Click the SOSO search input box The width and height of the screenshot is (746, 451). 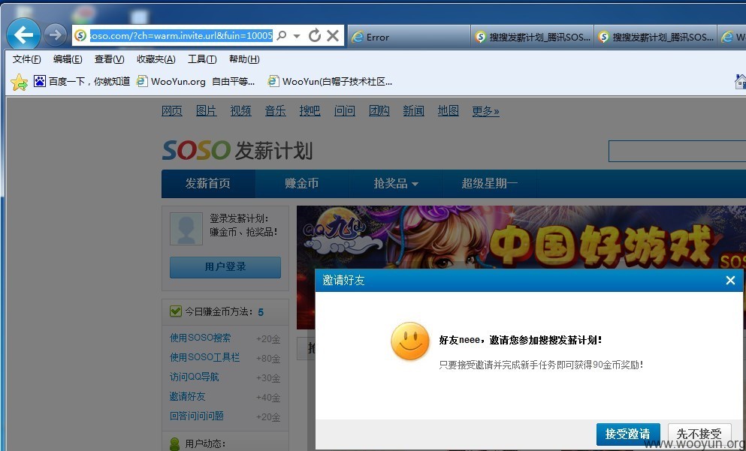677,152
